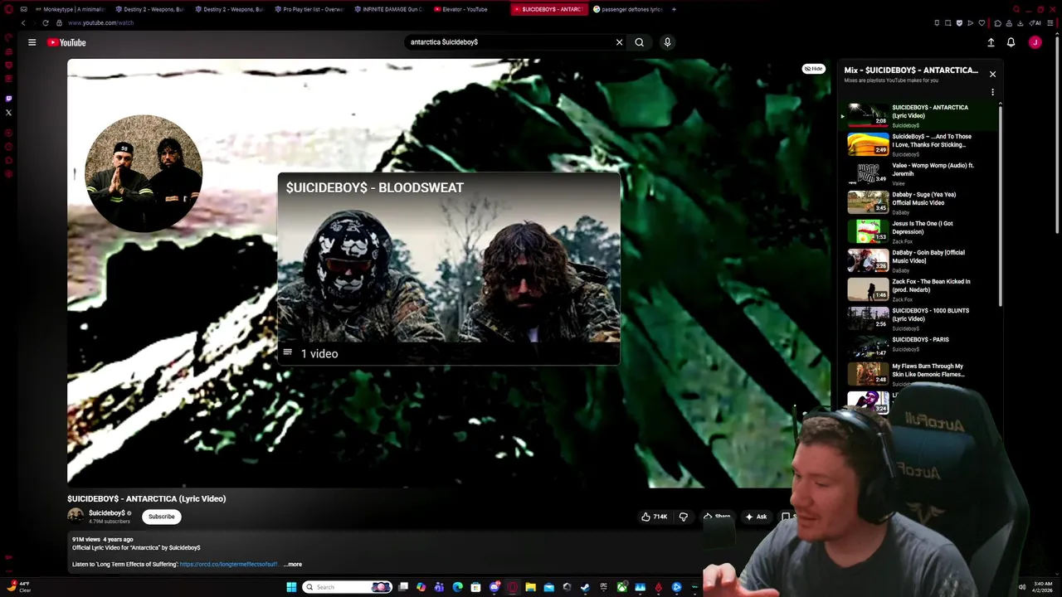Expand description with ...more
Viewport: 1062px width, 597px height.
click(x=293, y=565)
